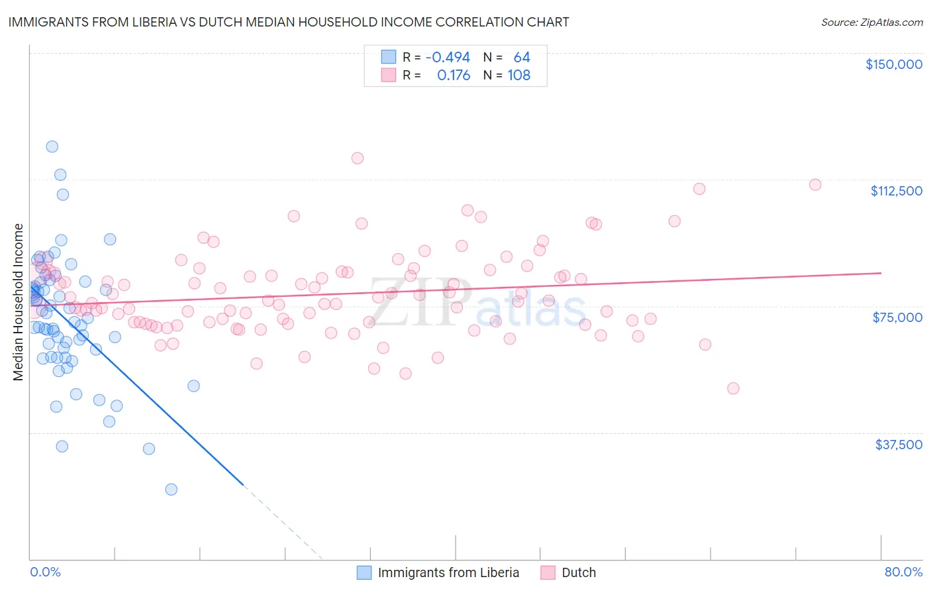
Task: Click the pink Dutch legend swatch
Action: click(x=548, y=572)
